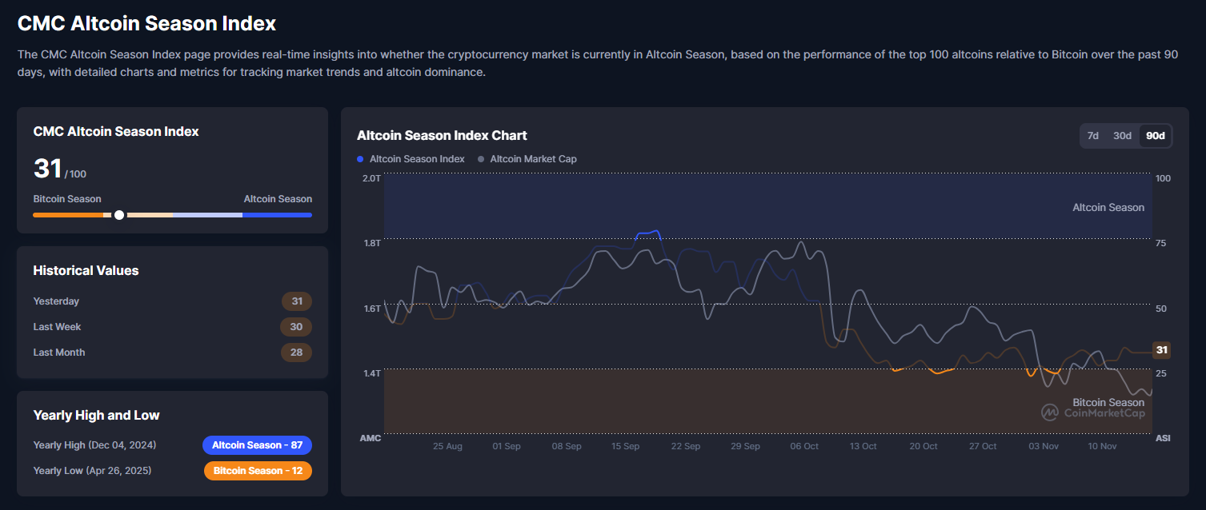Toggle the Altcoin Market Cap legend dot
Image resolution: width=1206 pixels, height=510 pixels.
coord(481,159)
